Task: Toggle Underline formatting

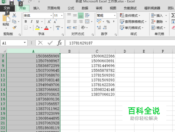Action: tap(37, 21)
